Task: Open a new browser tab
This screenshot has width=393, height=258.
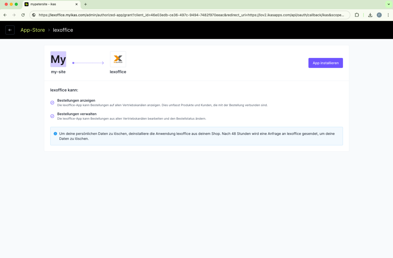Action: 86,4
